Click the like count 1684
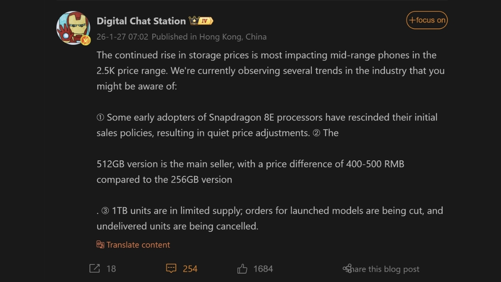Screen dimensions: 501x282 click(263, 269)
